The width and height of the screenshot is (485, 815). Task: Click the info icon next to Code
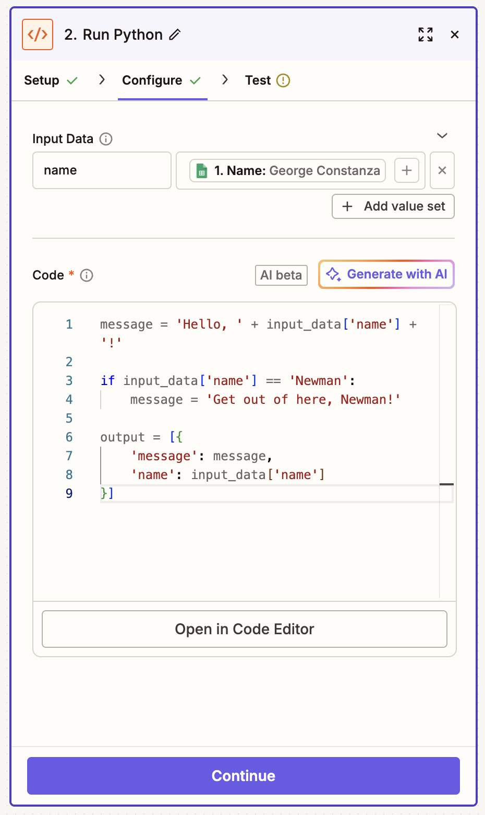coord(87,275)
